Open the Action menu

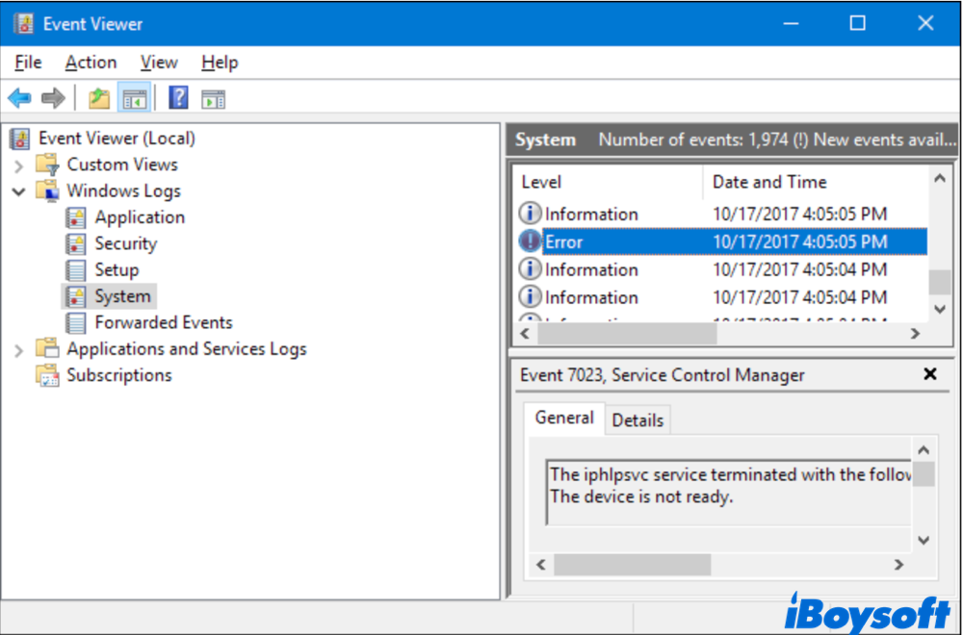[x=91, y=63]
